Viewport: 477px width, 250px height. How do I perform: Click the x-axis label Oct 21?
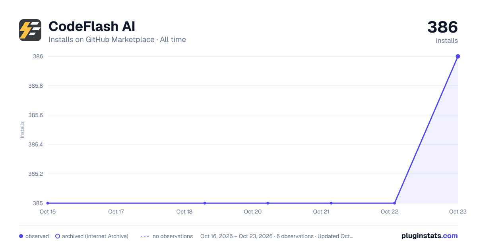click(x=321, y=212)
